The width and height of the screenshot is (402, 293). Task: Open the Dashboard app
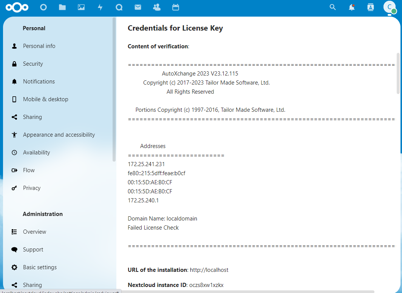43,8
